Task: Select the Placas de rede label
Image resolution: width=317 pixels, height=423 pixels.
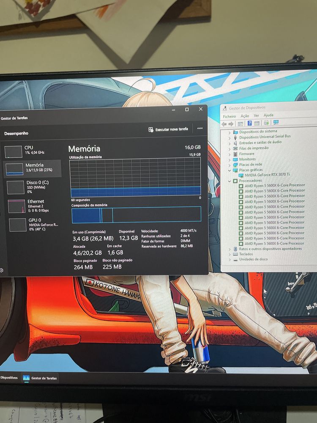Action: [250, 164]
